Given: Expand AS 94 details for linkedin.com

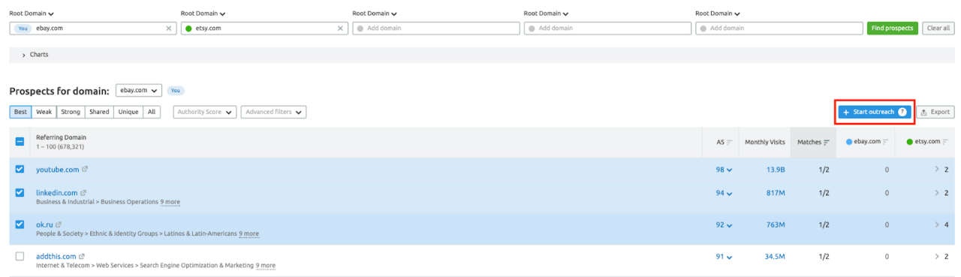Looking at the screenshot, I should (724, 193).
